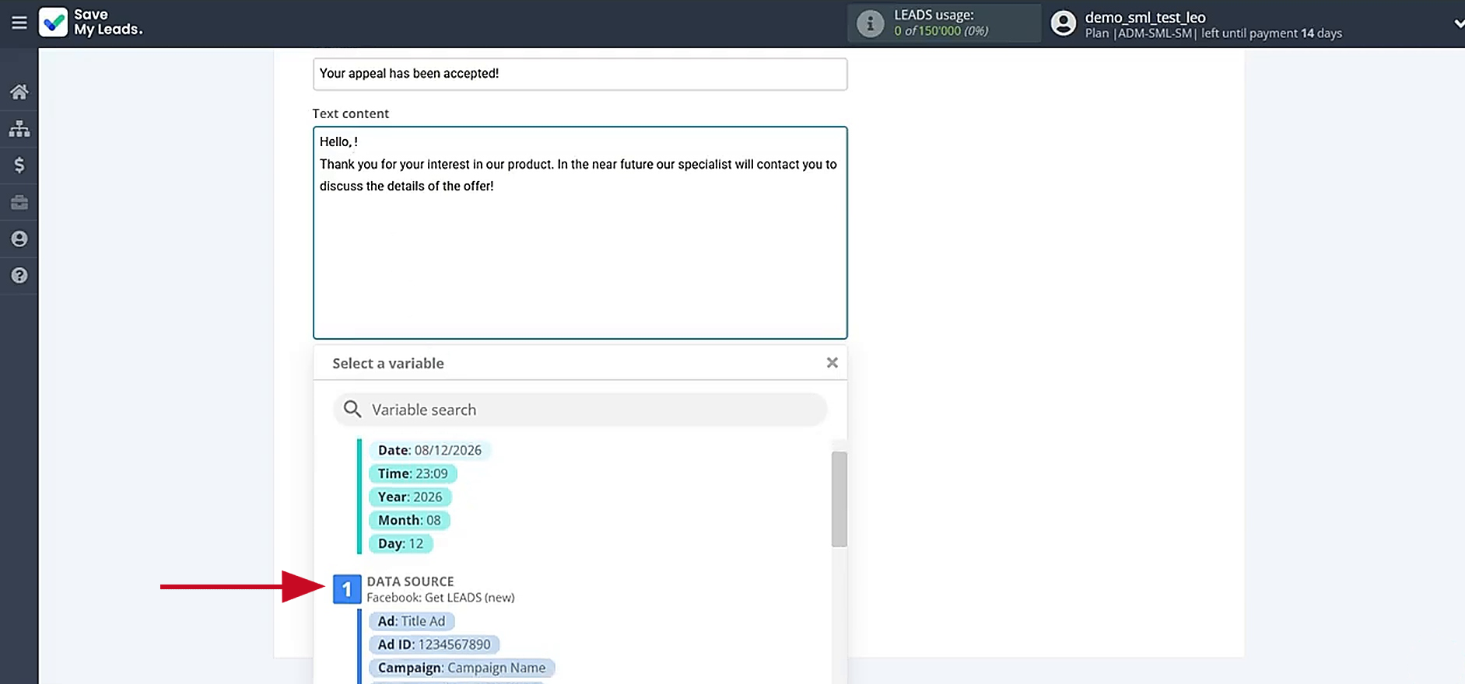Insert the Date: 08/12/2026 variable
Screen dimensions: 1465x684
point(429,450)
